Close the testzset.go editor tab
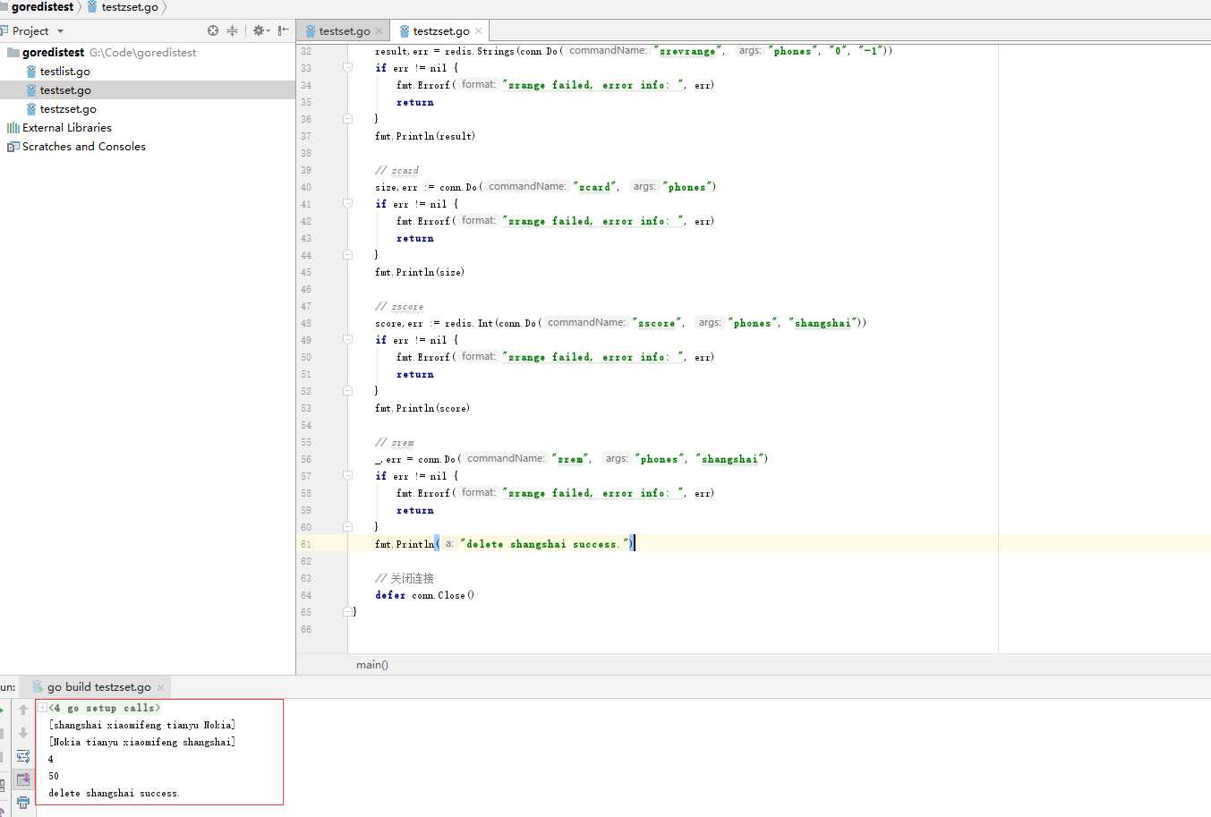This screenshot has width=1211, height=817. [x=479, y=31]
